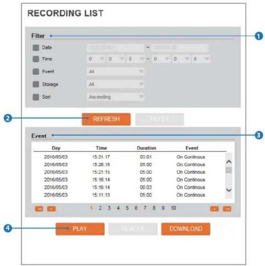This screenshot has width=265, height=266.
Task: Open the end time minute dropdown
Action: point(181,59)
